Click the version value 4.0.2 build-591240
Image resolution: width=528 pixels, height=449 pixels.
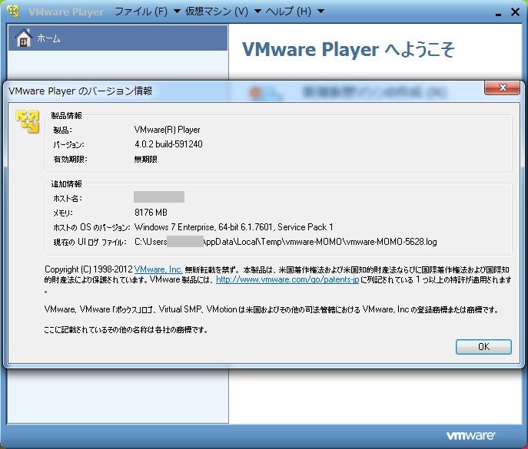click(168, 144)
